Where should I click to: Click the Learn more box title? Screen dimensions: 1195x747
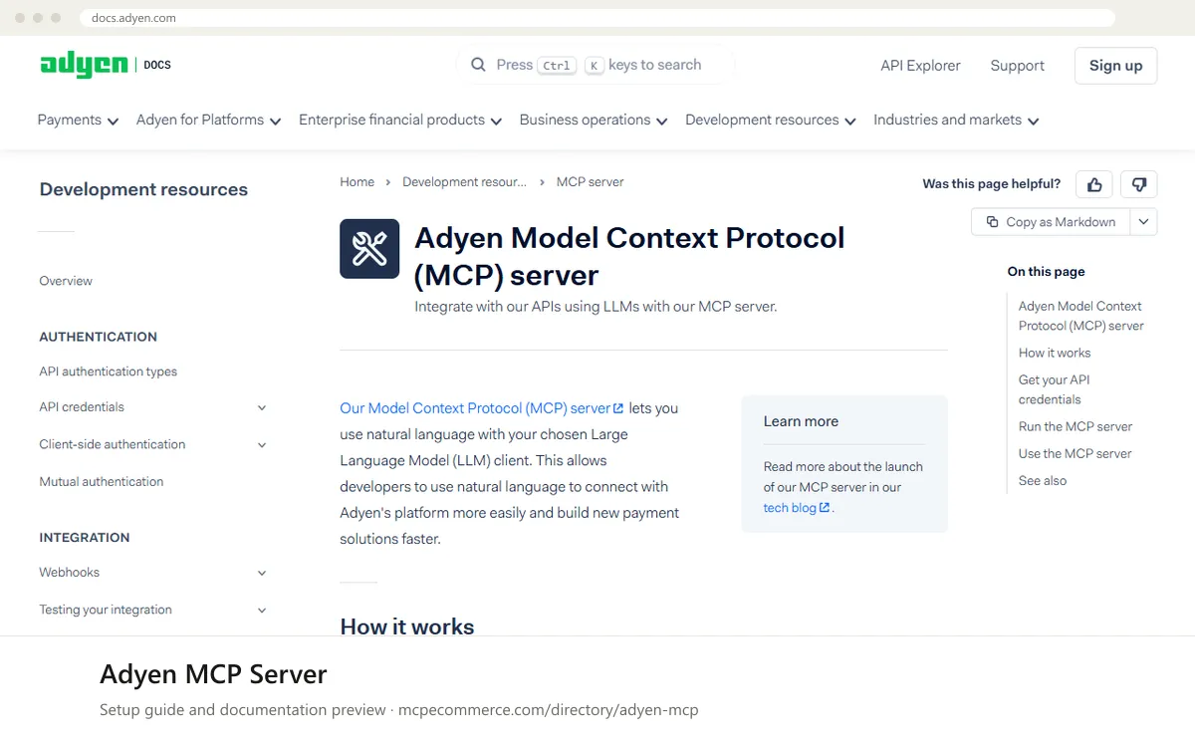(801, 421)
